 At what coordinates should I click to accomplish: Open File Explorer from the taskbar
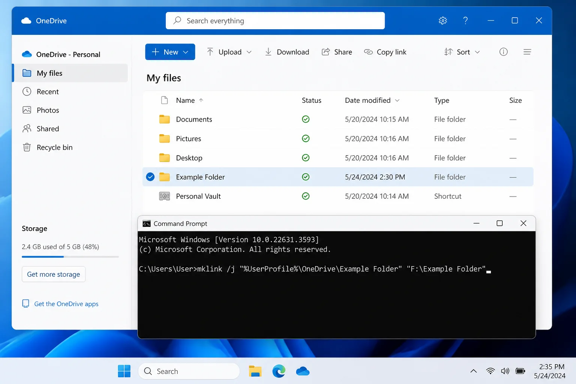[255, 371]
